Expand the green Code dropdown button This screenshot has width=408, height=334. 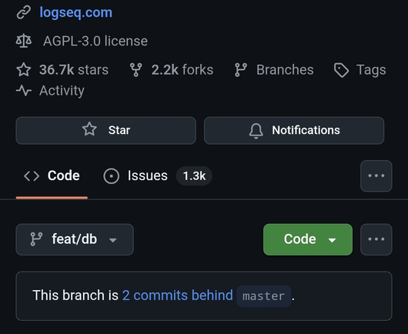[308, 239]
